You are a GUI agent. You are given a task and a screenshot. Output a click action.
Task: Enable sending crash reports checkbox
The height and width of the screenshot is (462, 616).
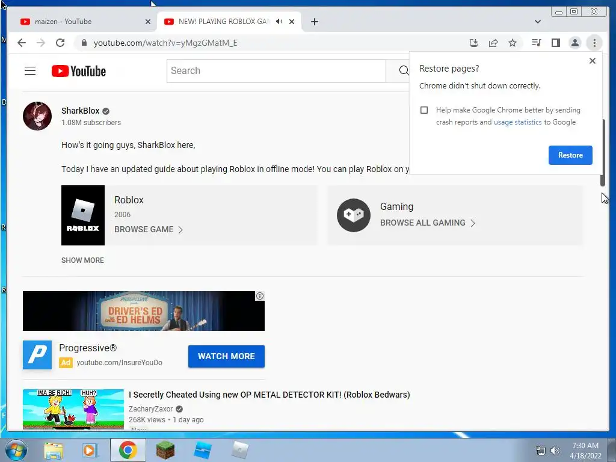click(424, 110)
